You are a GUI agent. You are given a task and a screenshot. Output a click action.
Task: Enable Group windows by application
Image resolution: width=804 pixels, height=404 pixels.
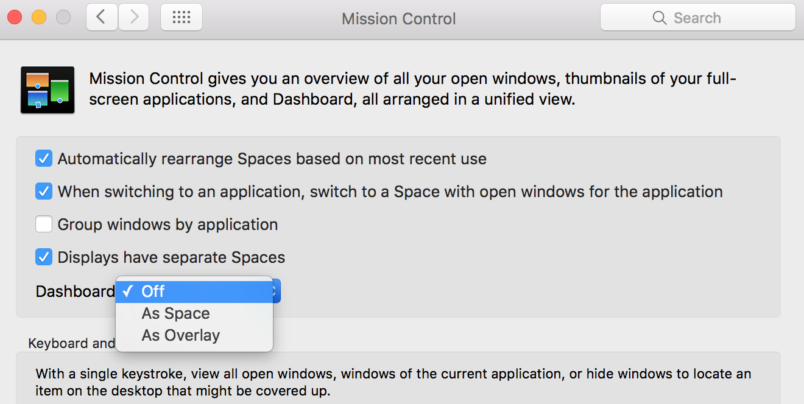(44, 225)
